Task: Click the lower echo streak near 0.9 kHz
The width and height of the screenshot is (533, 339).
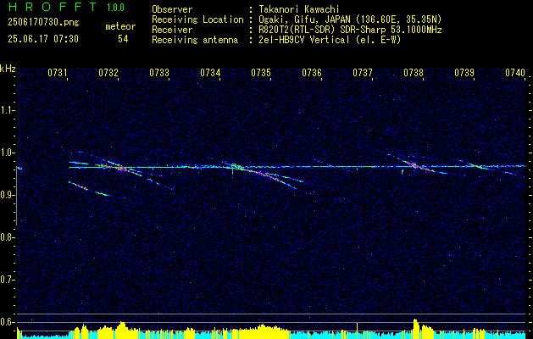Action: (89, 189)
